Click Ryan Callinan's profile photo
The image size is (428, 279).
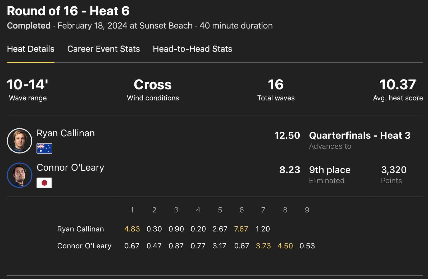20,141
